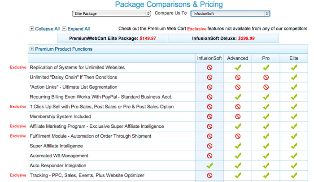
Task: Click Pro prohibited icon for Action Links row
Action: (x=266, y=87)
